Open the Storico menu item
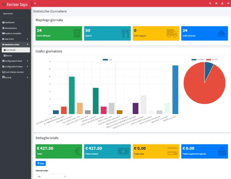The image size is (231, 179). (9, 55)
